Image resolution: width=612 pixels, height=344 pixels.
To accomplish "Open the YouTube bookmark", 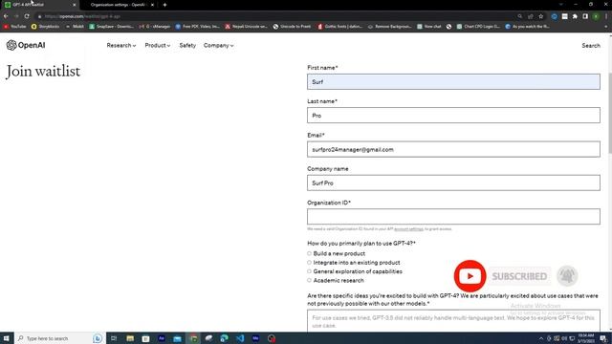I will pyautogui.click(x=15, y=27).
